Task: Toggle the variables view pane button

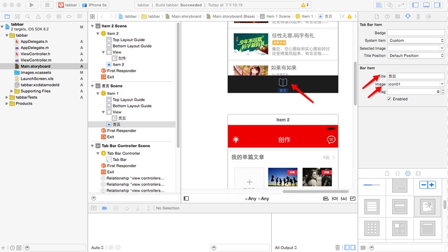Action: click(x=346, y=247)
